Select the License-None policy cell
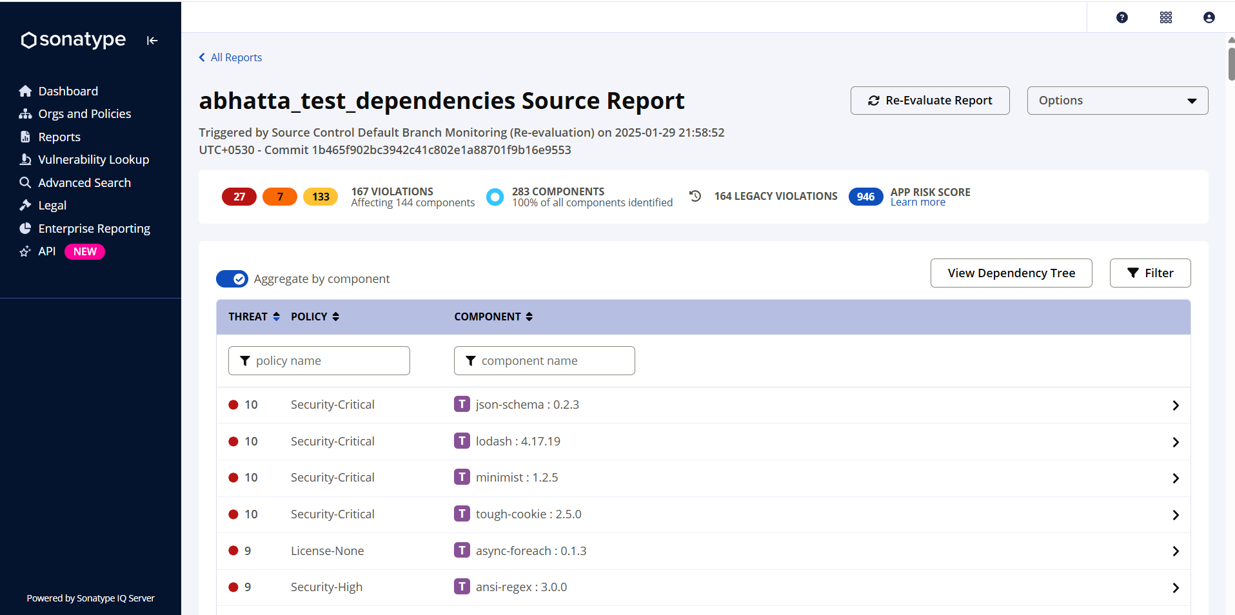 (x=327, y=551)
